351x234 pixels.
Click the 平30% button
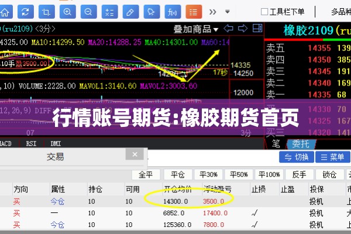tap(208, 174)
